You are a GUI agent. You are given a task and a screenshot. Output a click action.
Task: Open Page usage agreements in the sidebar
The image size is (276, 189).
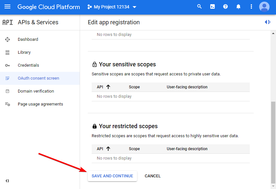[x=40, y=104]
